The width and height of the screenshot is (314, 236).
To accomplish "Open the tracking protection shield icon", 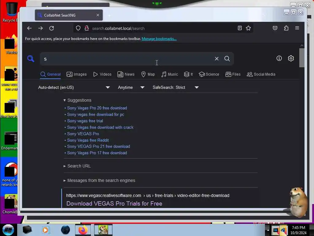I will (78, 28).
